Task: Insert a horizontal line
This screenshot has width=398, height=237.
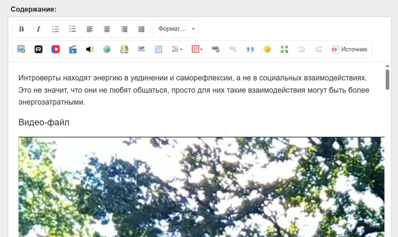Action: 141,49
